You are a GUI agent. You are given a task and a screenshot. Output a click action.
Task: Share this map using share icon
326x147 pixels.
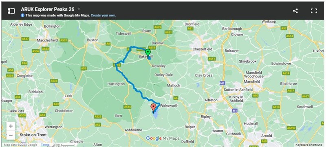(x=295, y=11)
